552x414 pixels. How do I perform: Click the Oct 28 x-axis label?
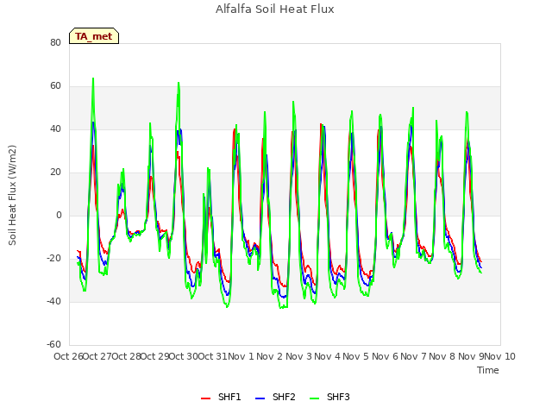[x=127, y=356]
